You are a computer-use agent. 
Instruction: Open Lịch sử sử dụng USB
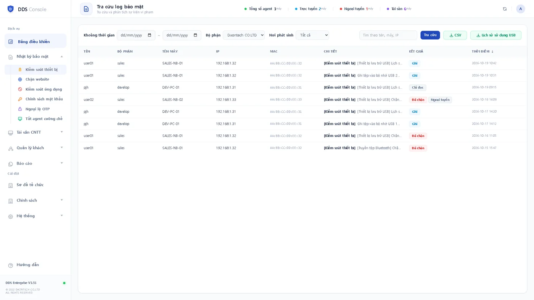496,35
